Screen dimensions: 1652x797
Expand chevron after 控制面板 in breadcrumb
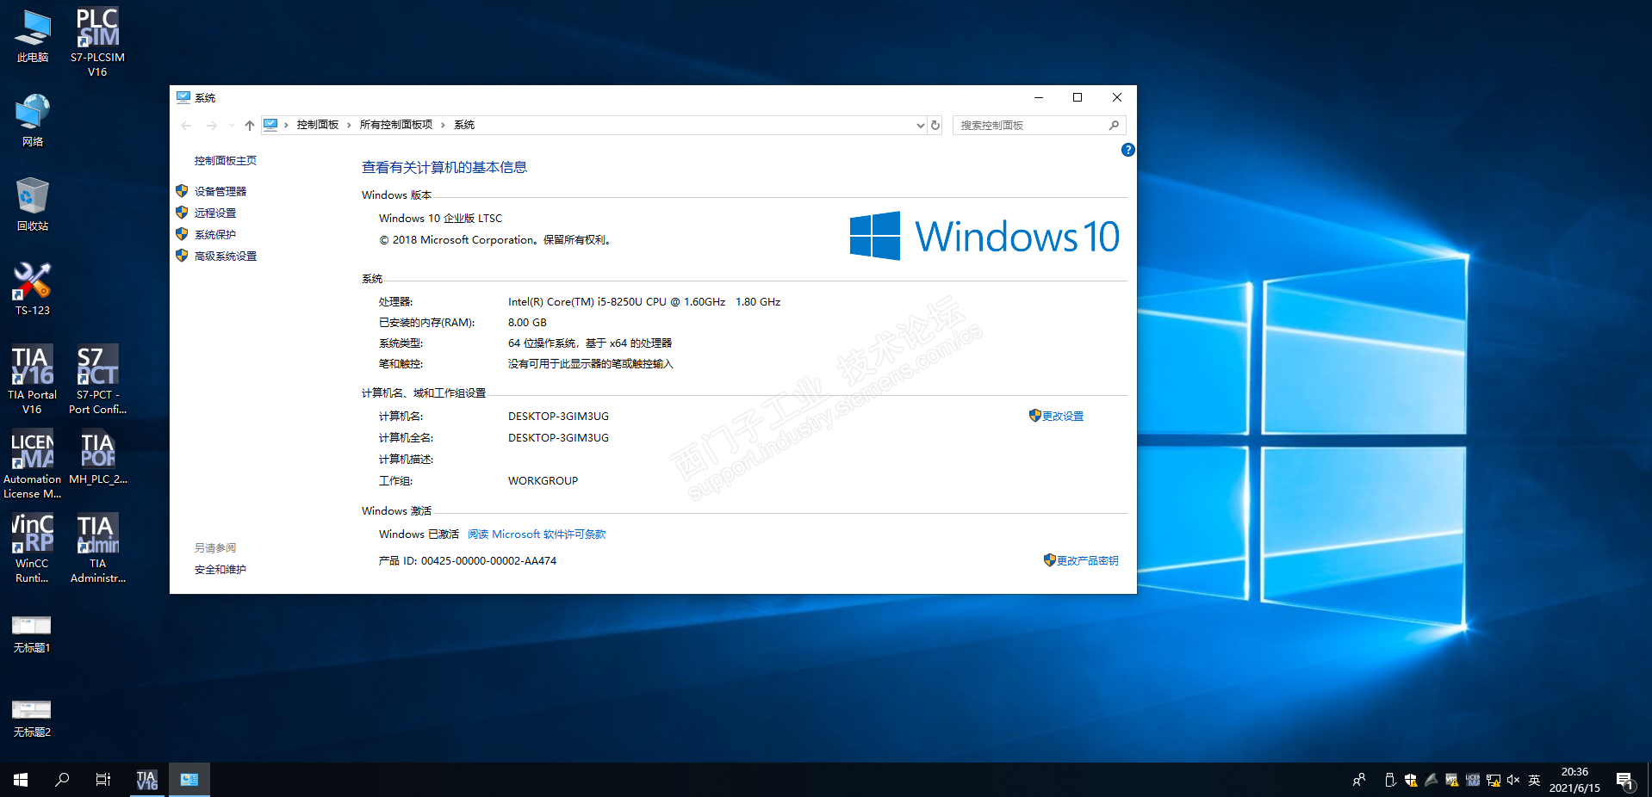349,125
